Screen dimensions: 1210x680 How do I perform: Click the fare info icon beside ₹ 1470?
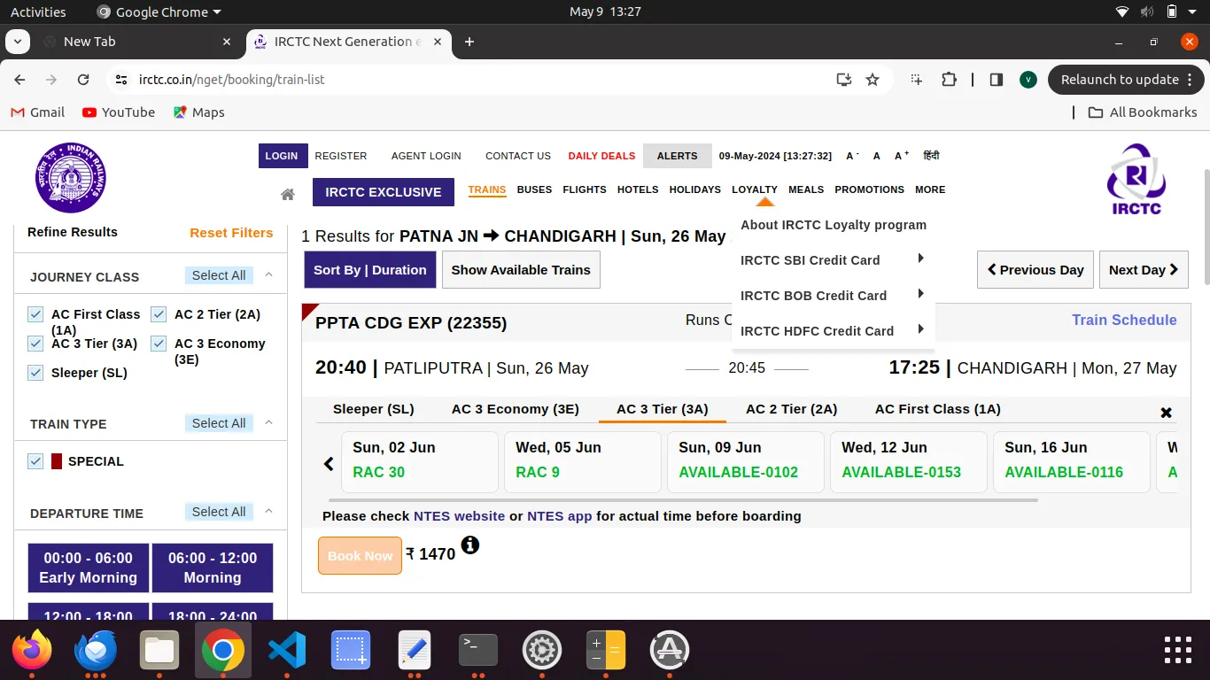469,545
